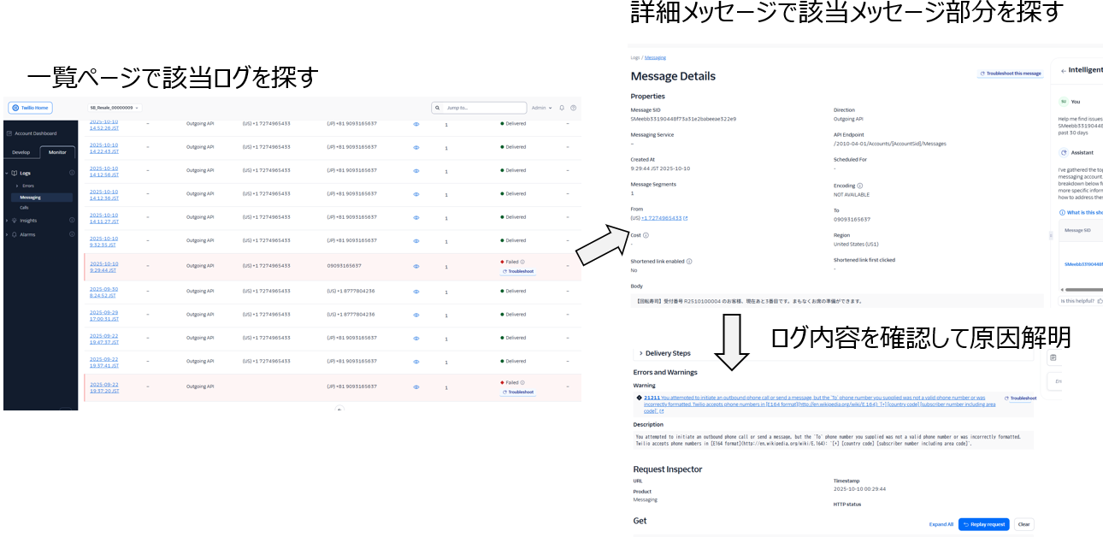Open the Twilio Home logo button
The height and width of the screenshot is (537, 1103).
click(x=28, y=108)
